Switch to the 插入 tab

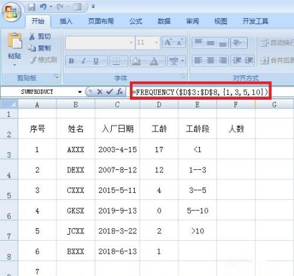tap(66, 21)
